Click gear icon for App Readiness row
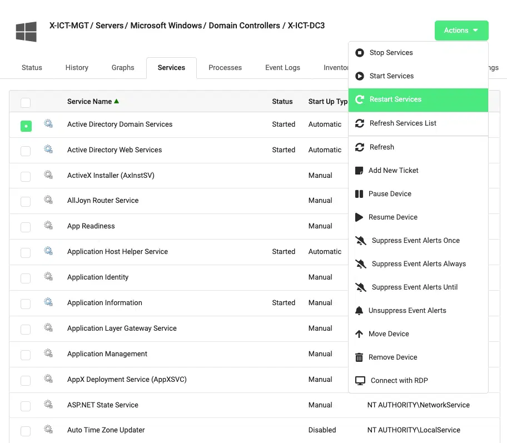Image resolution: width=507 pixels, height=443 pixels. pyautogui.click(x=48, y=225)
